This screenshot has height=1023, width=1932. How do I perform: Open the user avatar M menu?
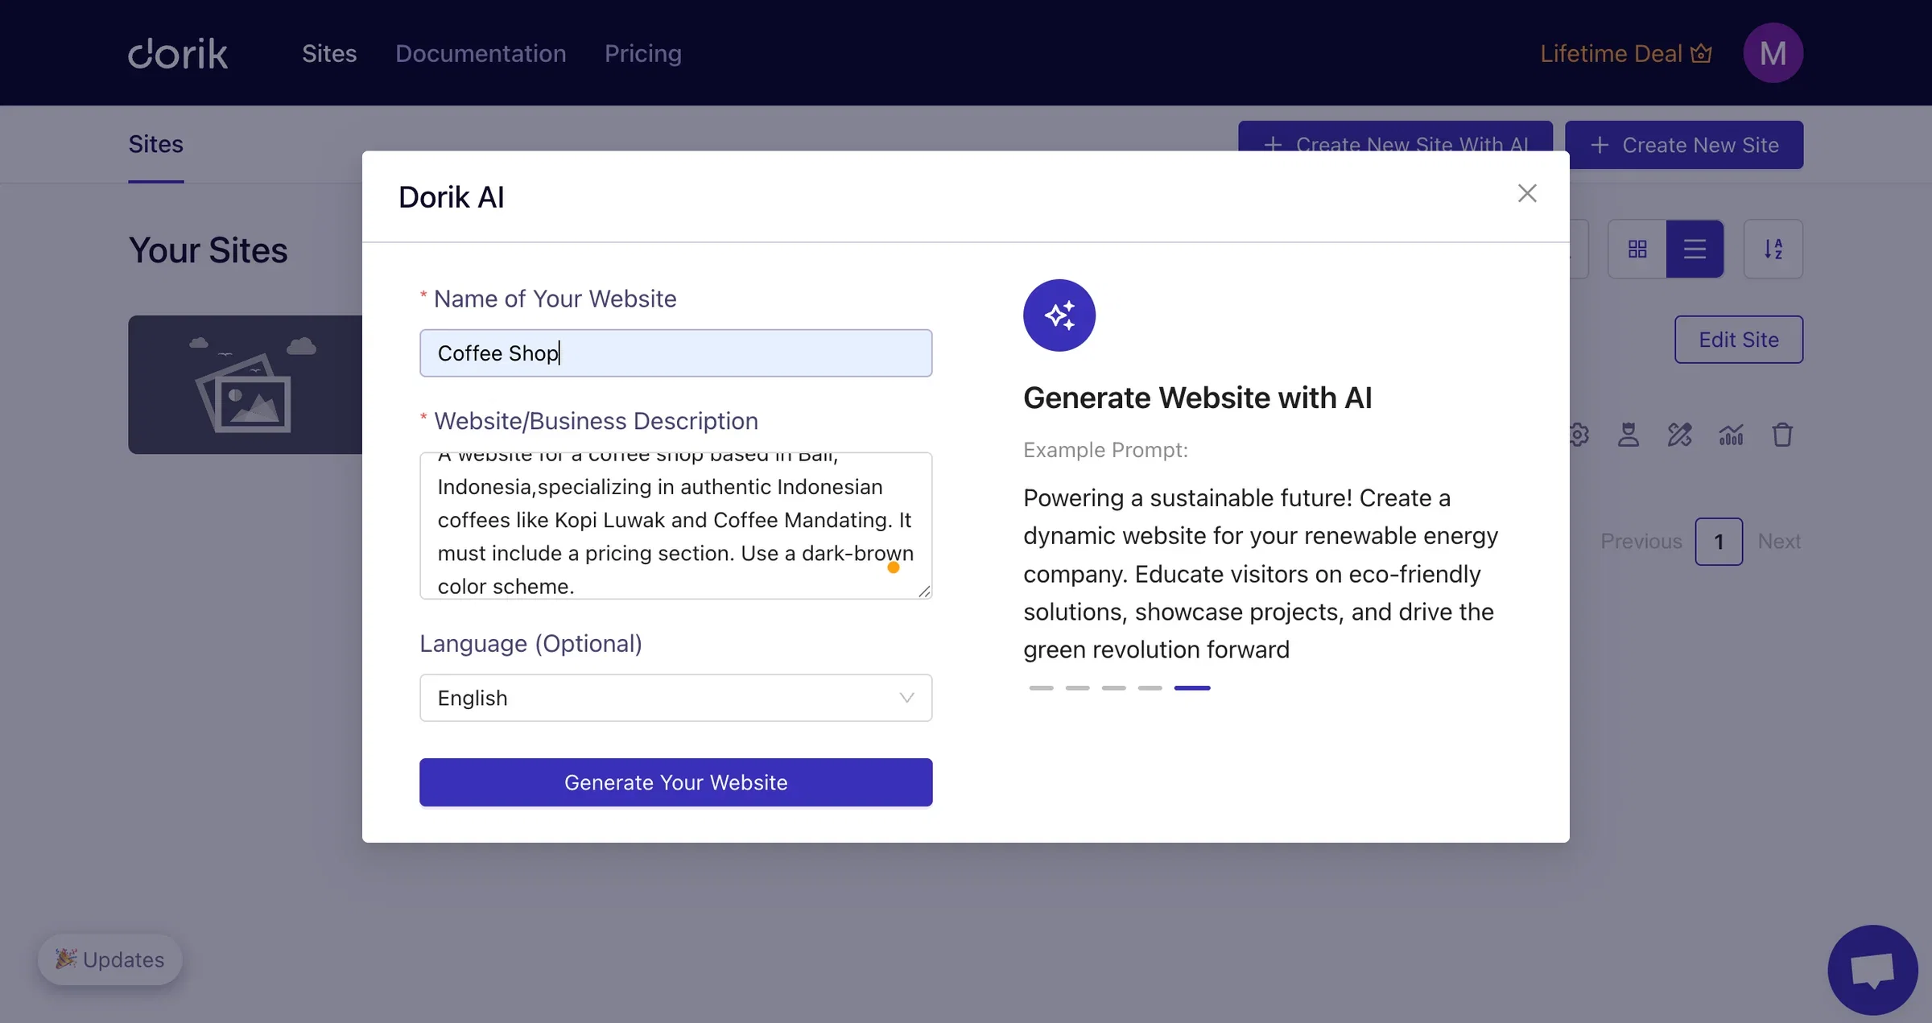click(1773, 53)
